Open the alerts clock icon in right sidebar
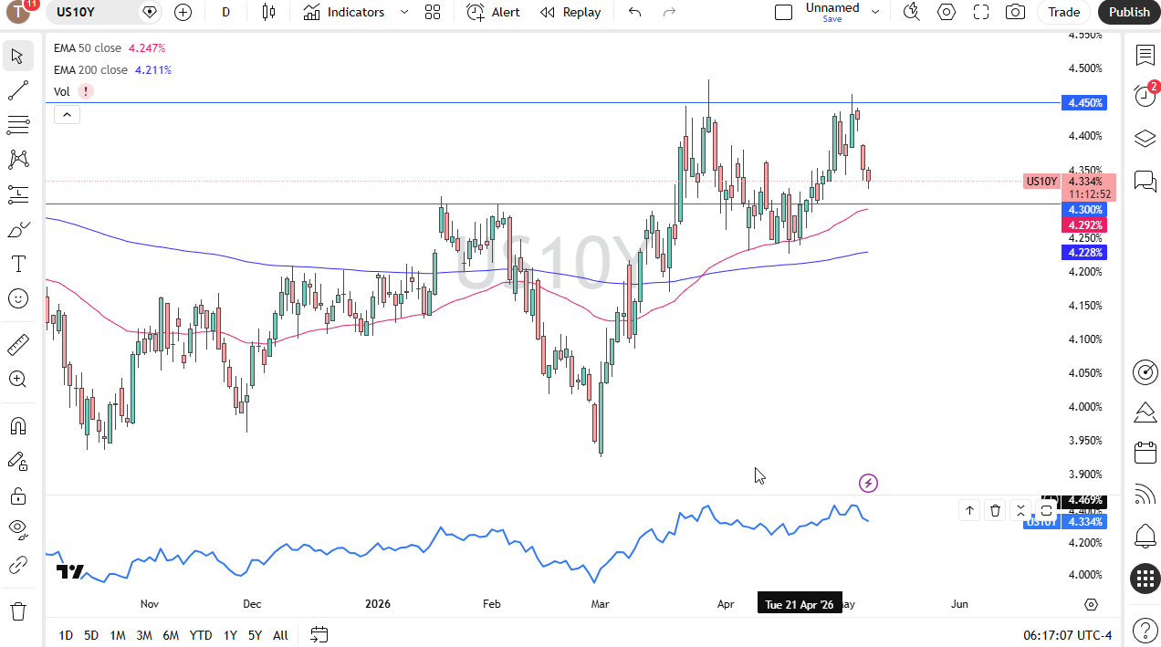The width and height of the screenshot is (1161, 647). (x=1145, y=95)
